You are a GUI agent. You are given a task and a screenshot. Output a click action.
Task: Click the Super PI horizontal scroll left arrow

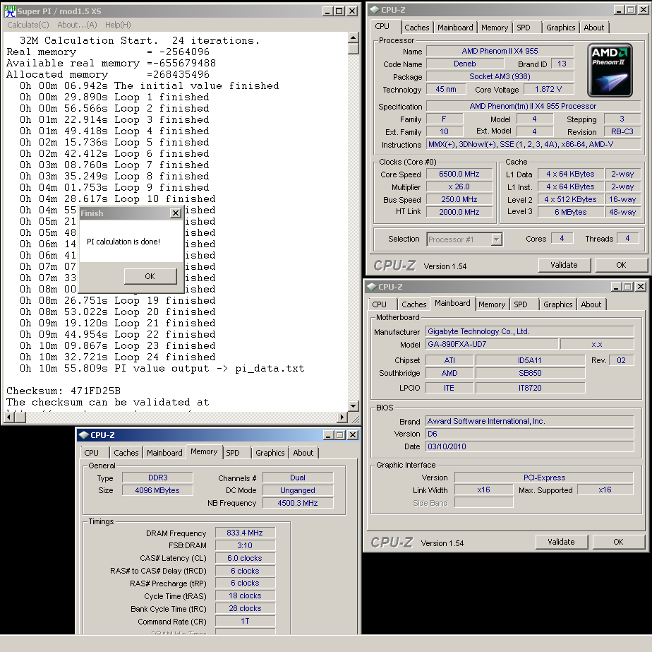coord(10,417)
